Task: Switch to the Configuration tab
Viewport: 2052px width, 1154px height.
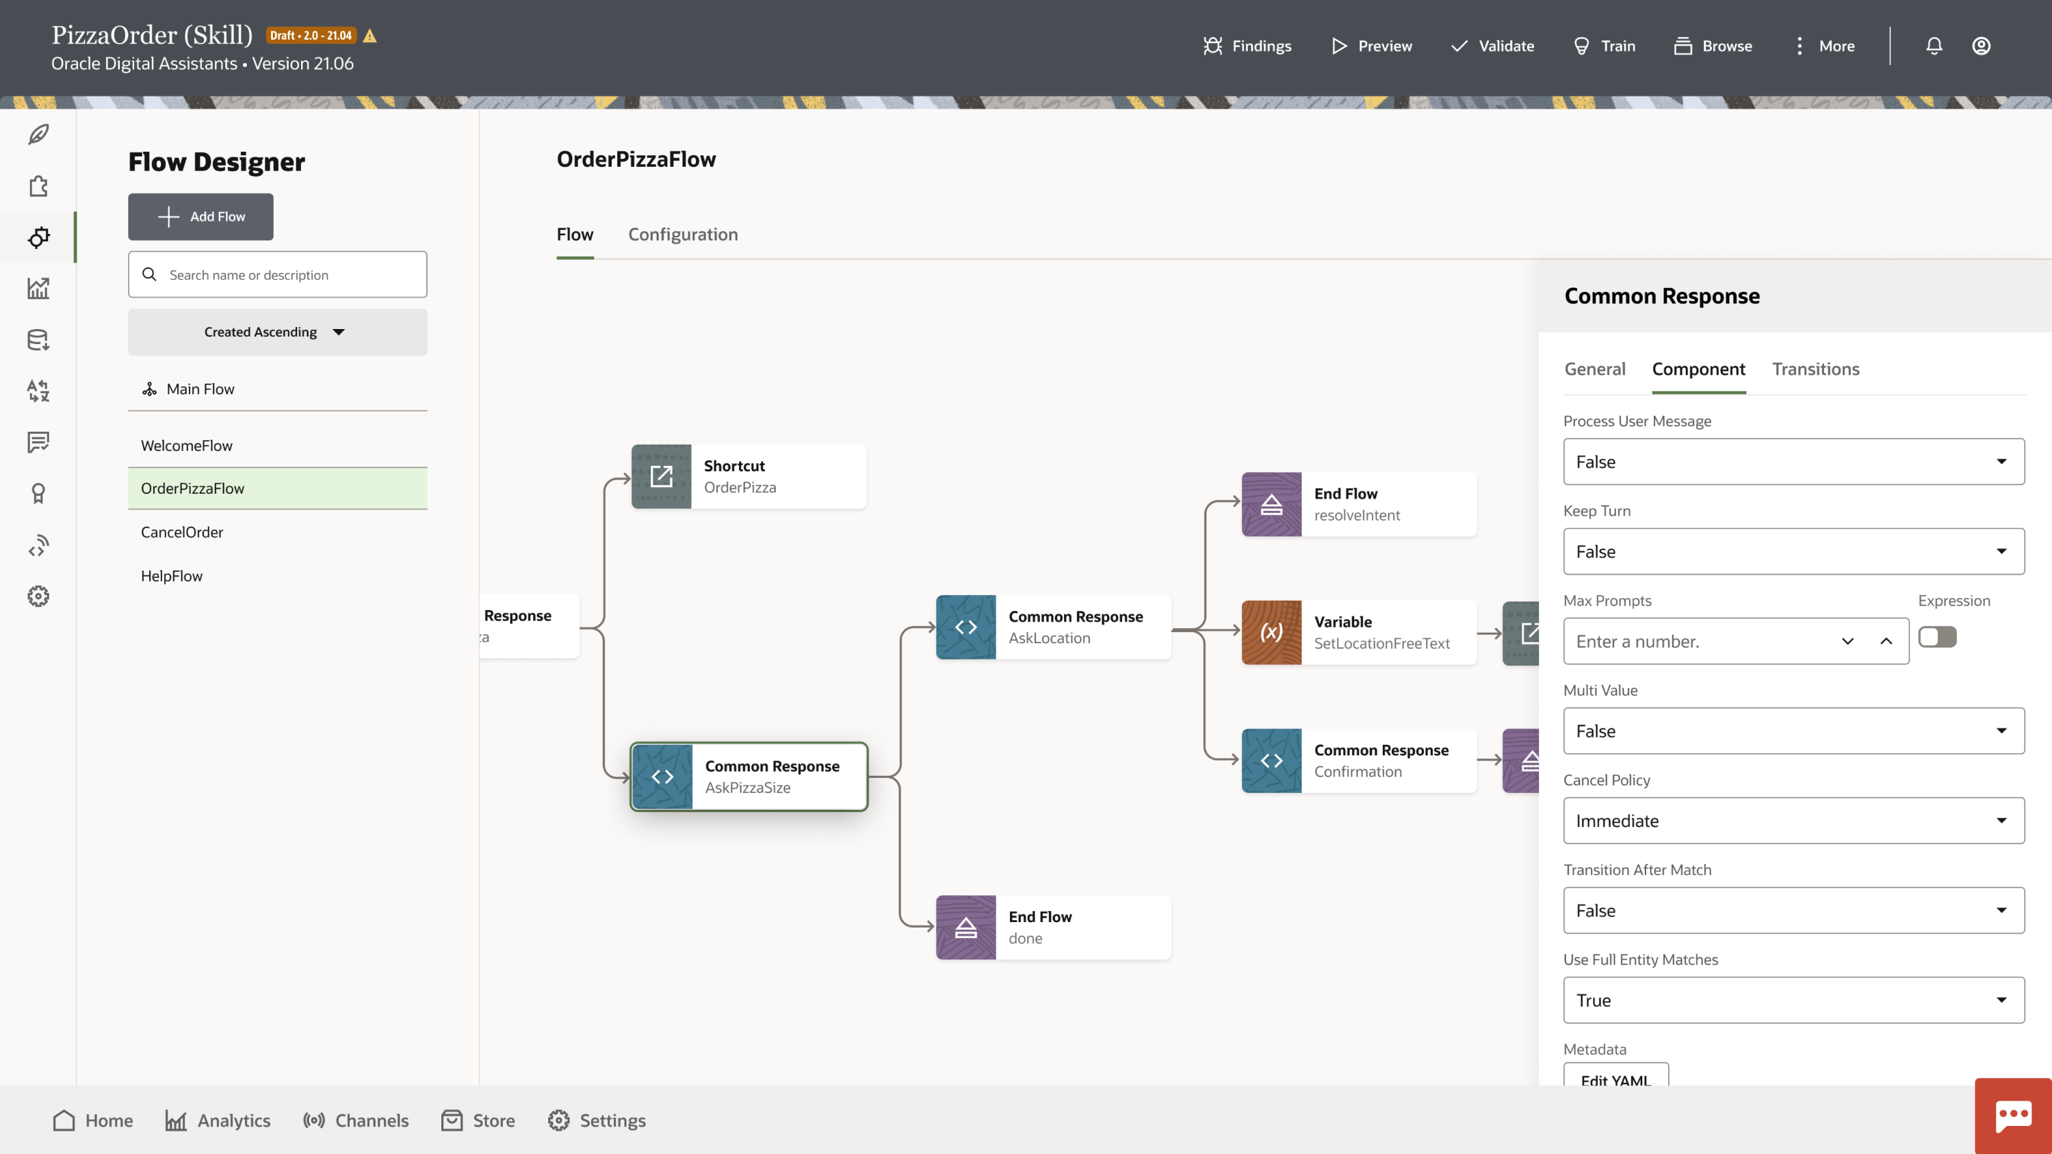Action: click(x=683, y=234)
